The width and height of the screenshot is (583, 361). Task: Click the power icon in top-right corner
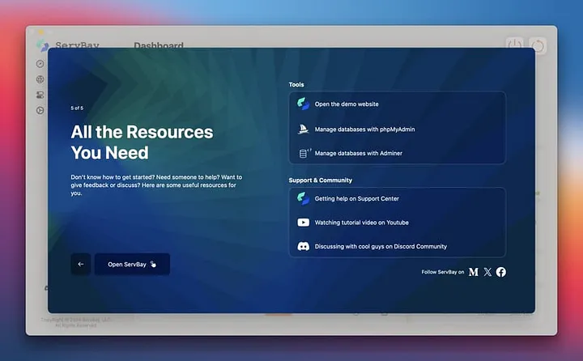pyautogui.click(x=515, y=45)
